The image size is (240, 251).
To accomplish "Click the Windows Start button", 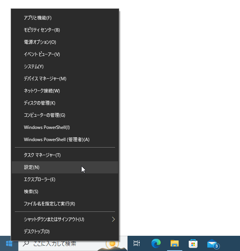I will pos(9,244).
